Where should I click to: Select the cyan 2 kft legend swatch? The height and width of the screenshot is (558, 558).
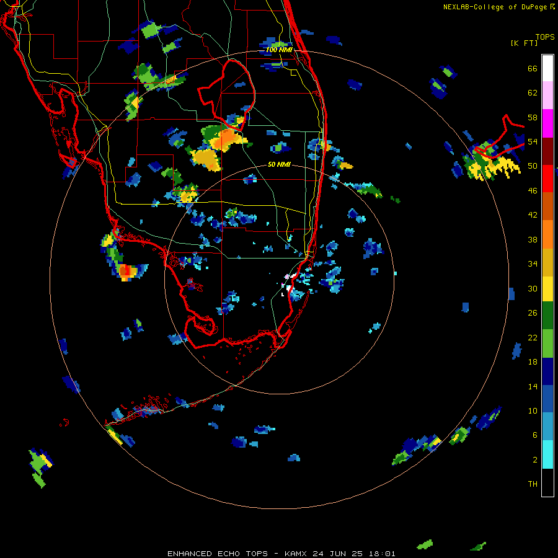(x=547, y=454)
